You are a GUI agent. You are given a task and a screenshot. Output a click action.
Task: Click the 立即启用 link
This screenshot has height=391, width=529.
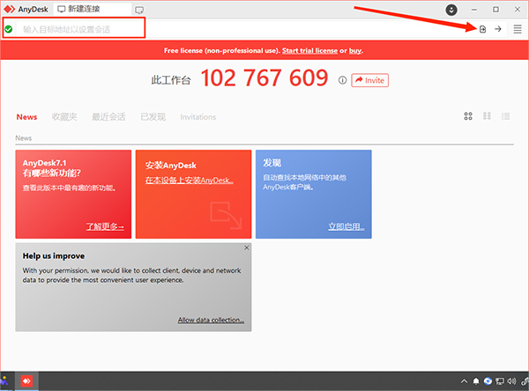click(346, 226)
